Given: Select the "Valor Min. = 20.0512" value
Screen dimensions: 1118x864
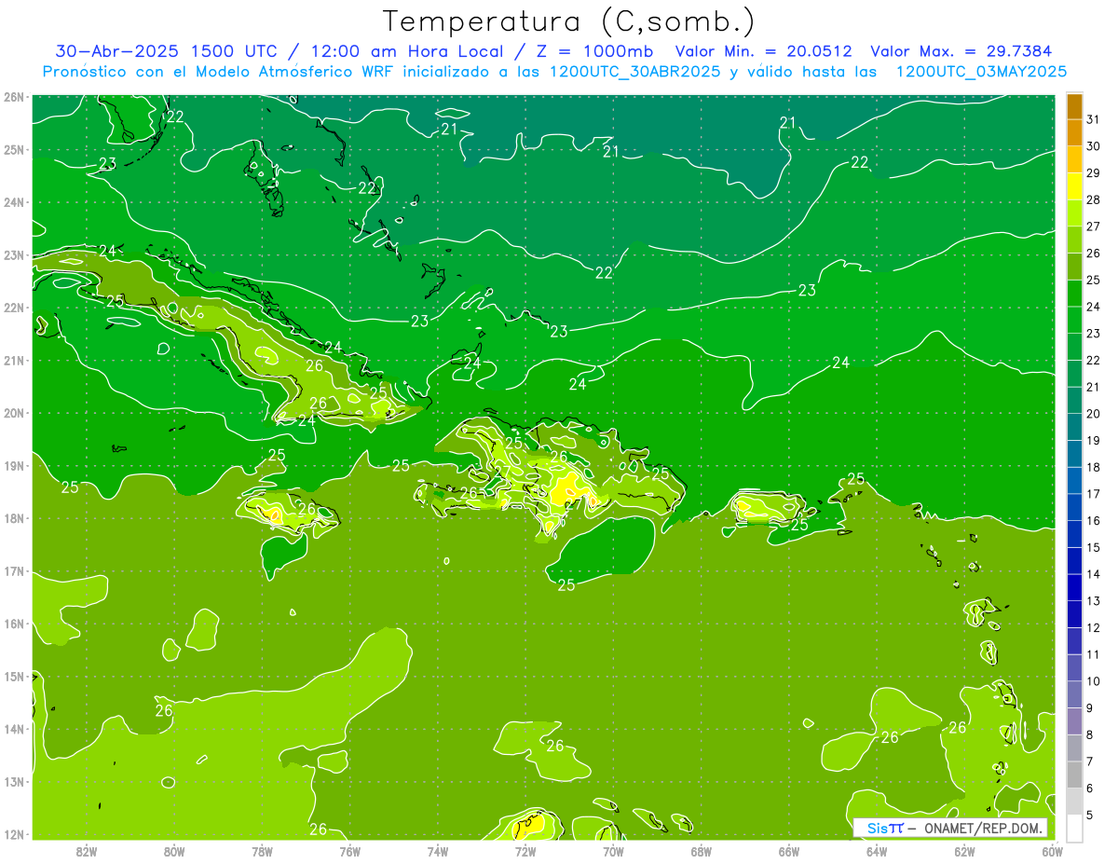Looking at the screenshot, I should click(763, 51).
